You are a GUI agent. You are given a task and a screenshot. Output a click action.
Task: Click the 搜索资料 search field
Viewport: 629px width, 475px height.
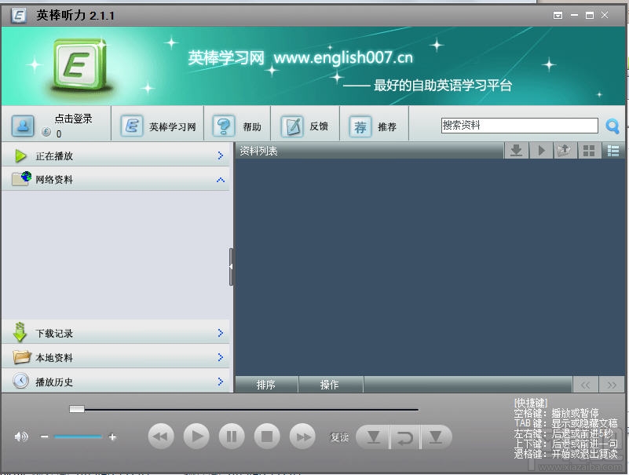click(x=520, y=126)
